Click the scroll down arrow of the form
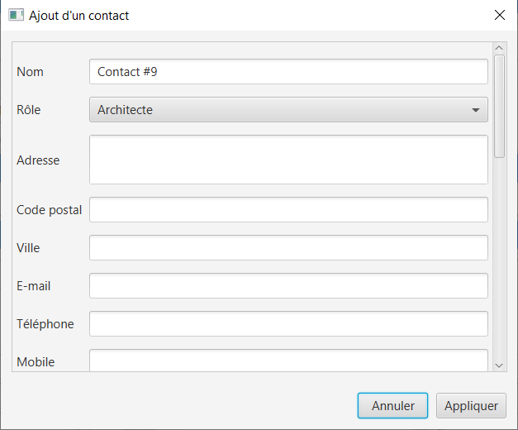The width and height of the screenshot is (518, 430). click(x=499, y=365)
